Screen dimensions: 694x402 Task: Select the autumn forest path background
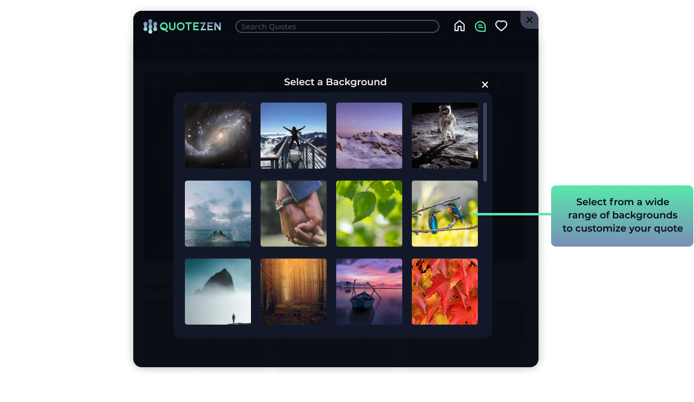(294, 292)
